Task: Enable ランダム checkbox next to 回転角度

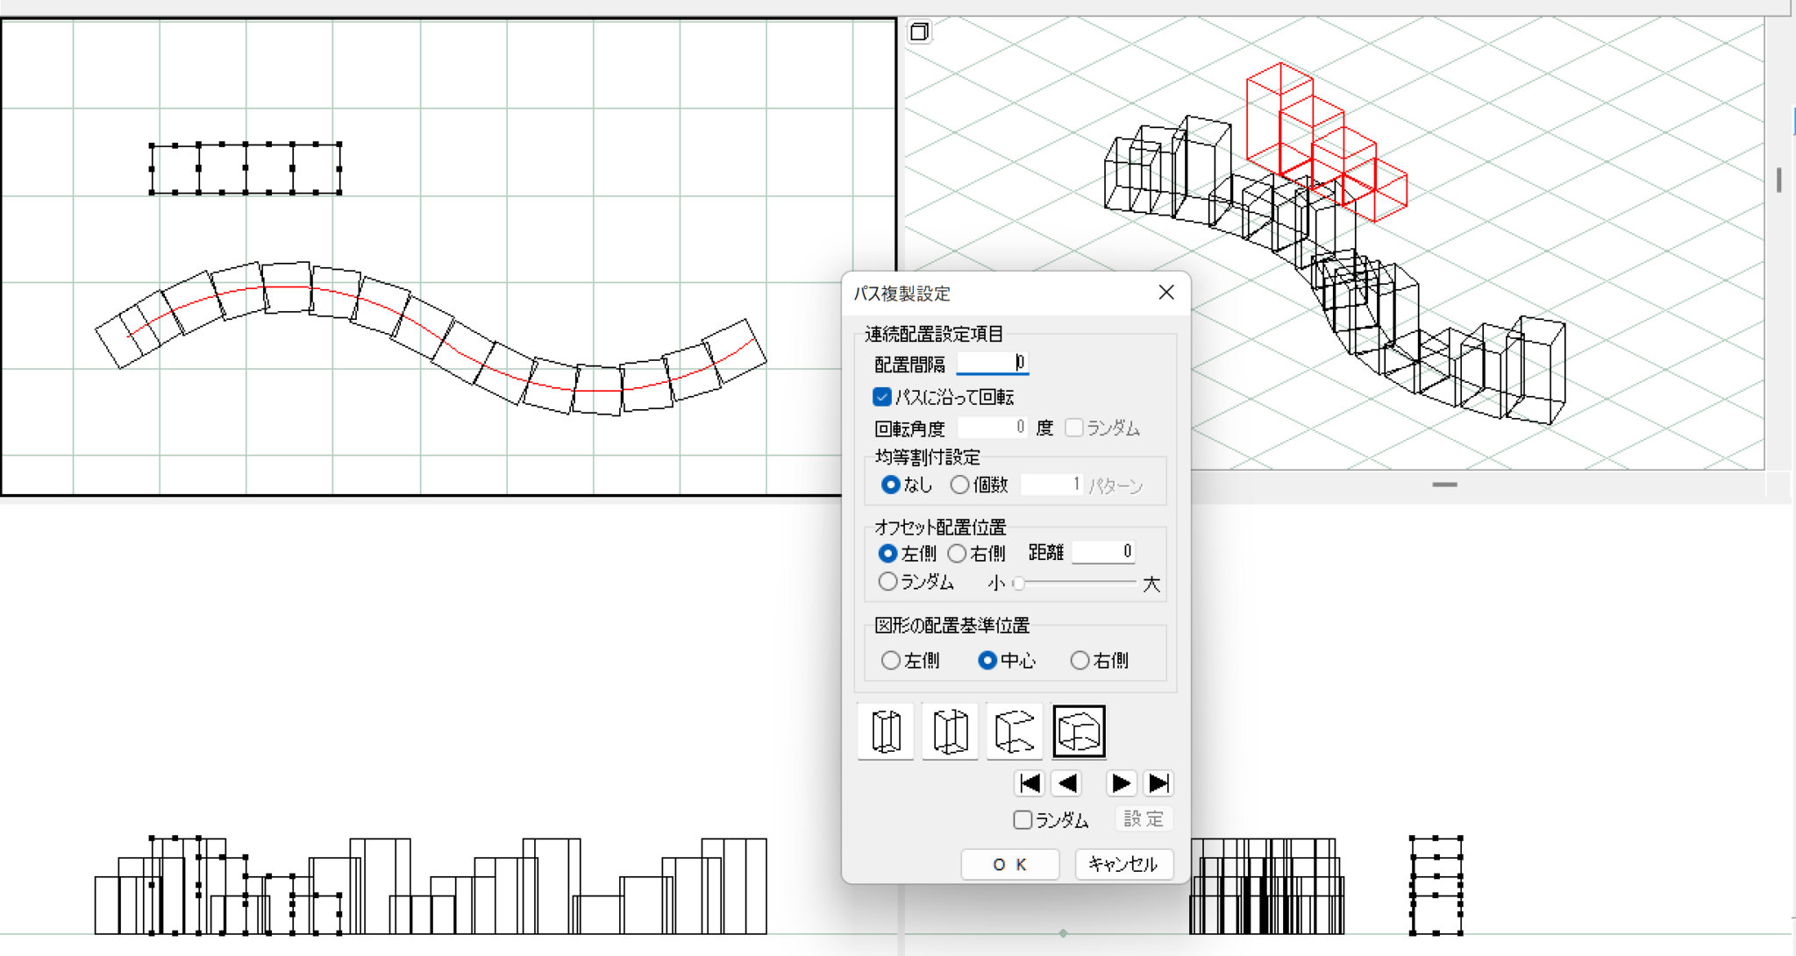Action: [x=1074, y=428]
